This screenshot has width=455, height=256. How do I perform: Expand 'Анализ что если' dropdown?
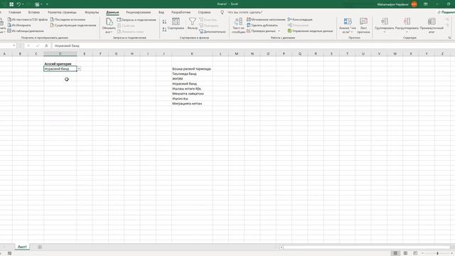[352, 32]
